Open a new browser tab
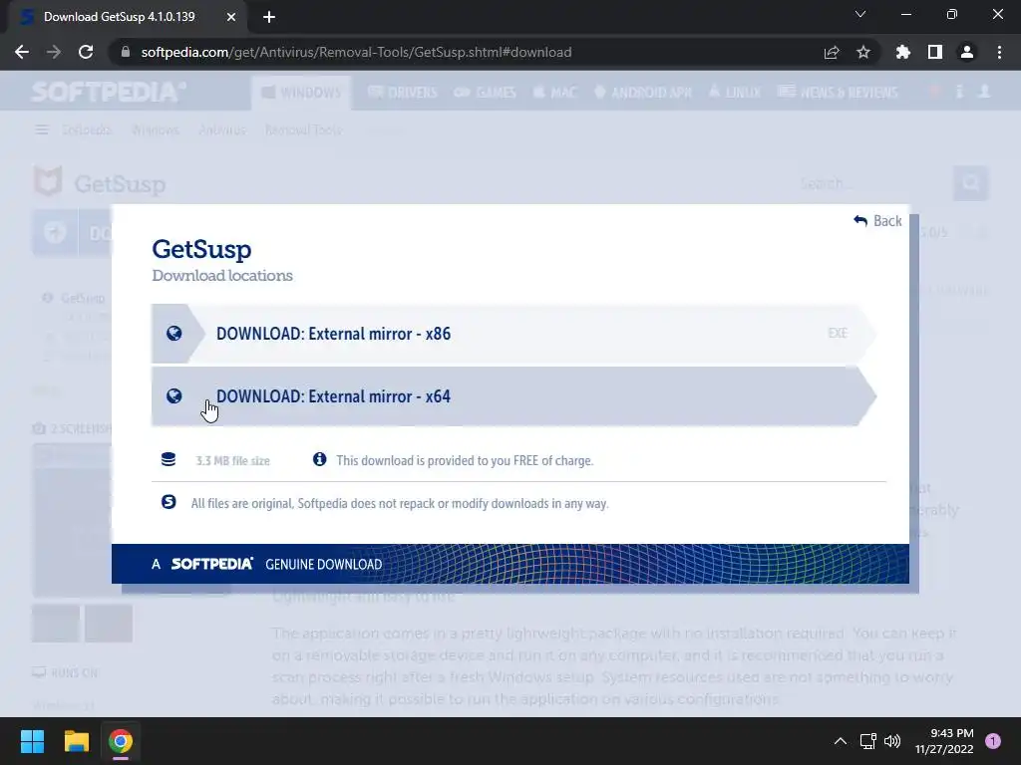Viewport: 1021px width, 765px height. click(x=269, y=17)
